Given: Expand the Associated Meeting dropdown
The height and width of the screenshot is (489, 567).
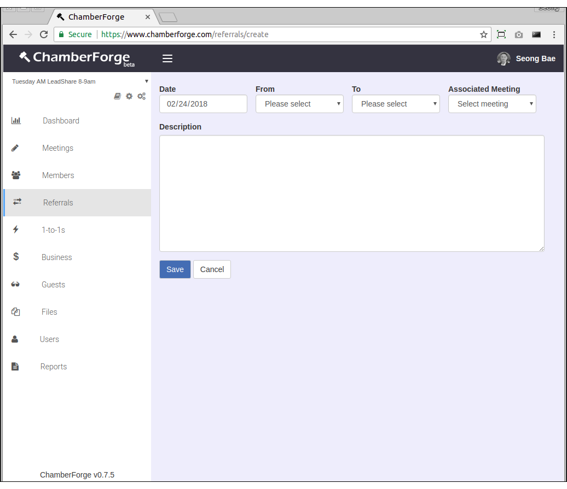Looking at the screenshot, I should [x=492, y=104].
